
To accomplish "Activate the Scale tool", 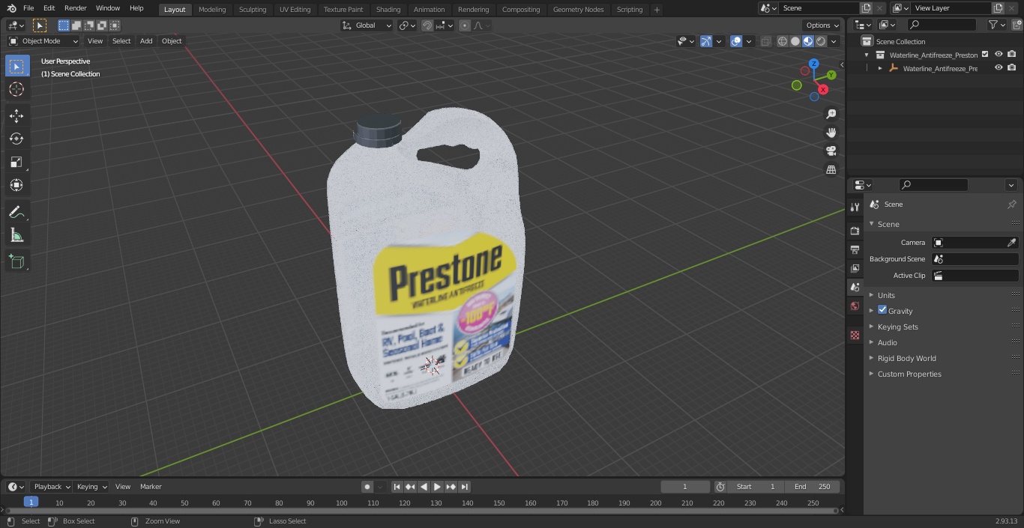I will (x=16, y=162).
